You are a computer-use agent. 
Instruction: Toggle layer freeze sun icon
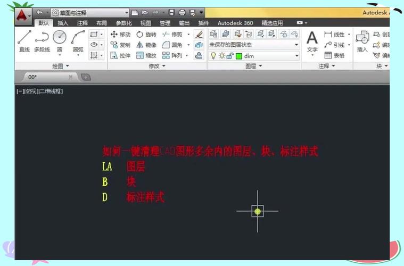tap(222, 56)
